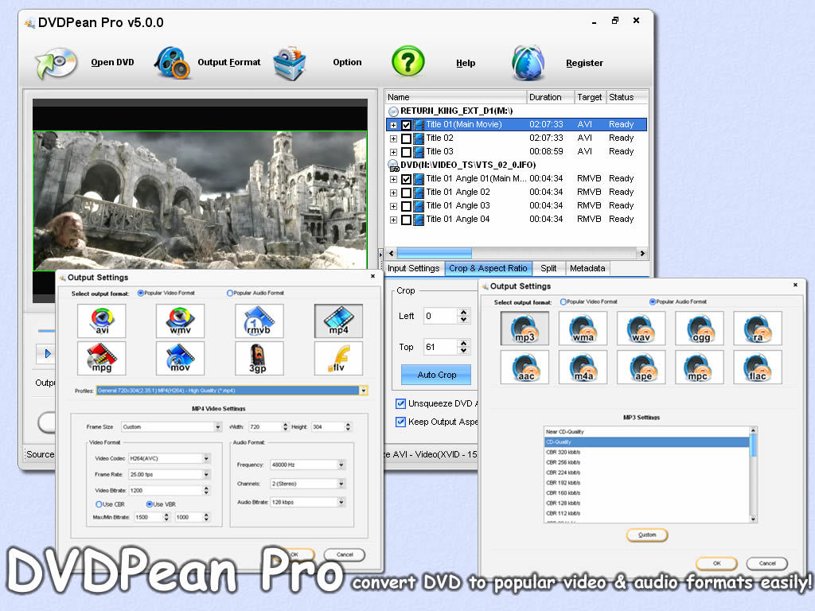Select the mpg video format icon
Viewport: 815px width, 611px height.
pyautogui.click(x=102, y=358)
